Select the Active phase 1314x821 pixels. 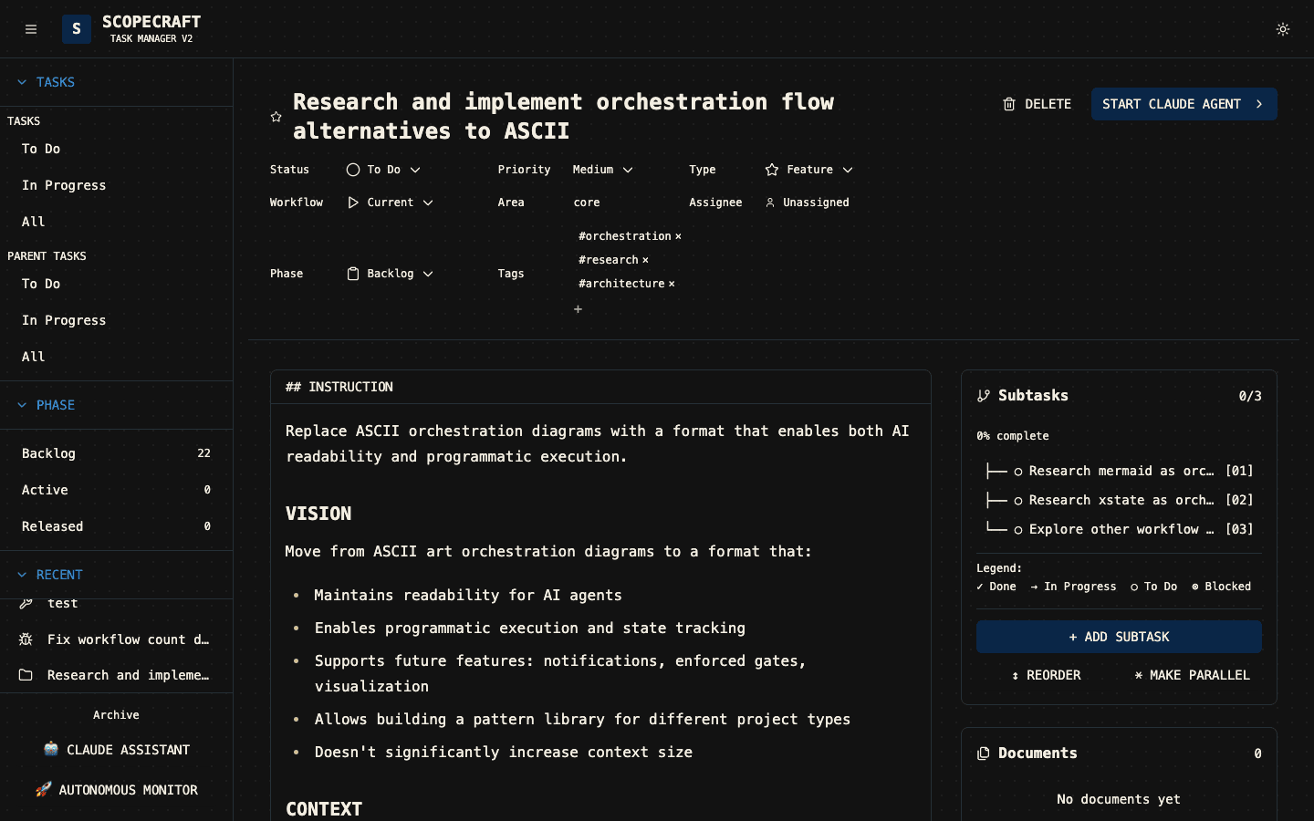pos(116,490)
